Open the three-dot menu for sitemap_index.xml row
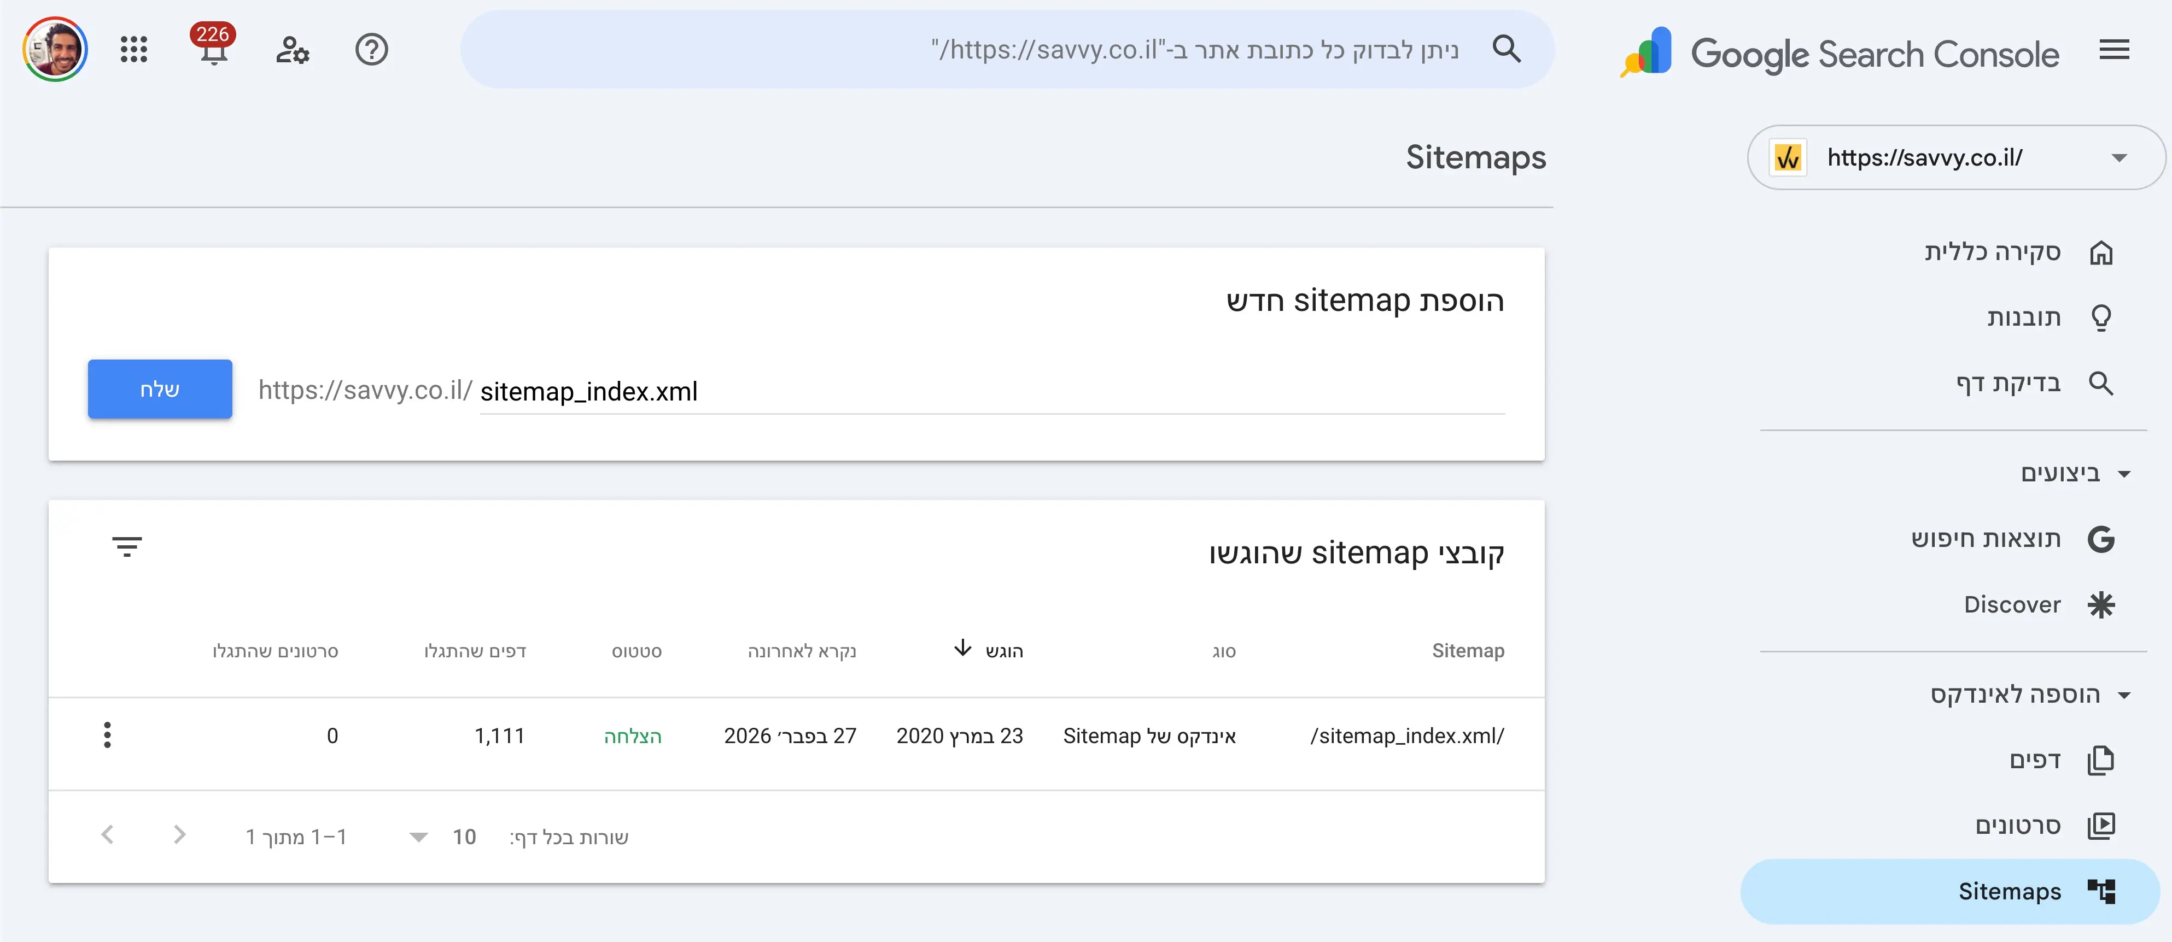The width and height of the screenshot is (2172, 942). click(107, 734)
